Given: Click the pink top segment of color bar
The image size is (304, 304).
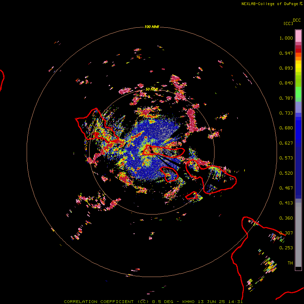Looking at the screenshot, I should click(298, 36).
